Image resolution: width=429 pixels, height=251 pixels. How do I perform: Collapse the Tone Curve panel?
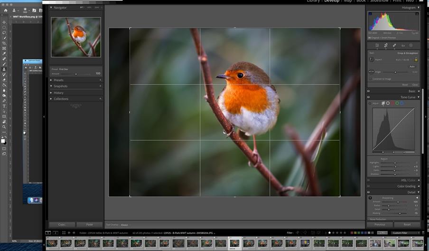[x=419, y=97]
